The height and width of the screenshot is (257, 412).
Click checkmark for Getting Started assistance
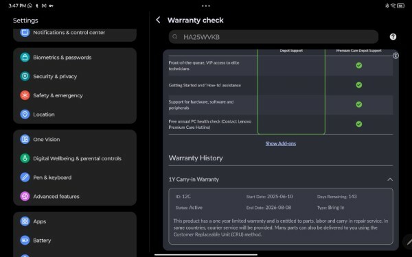(358, 85)
